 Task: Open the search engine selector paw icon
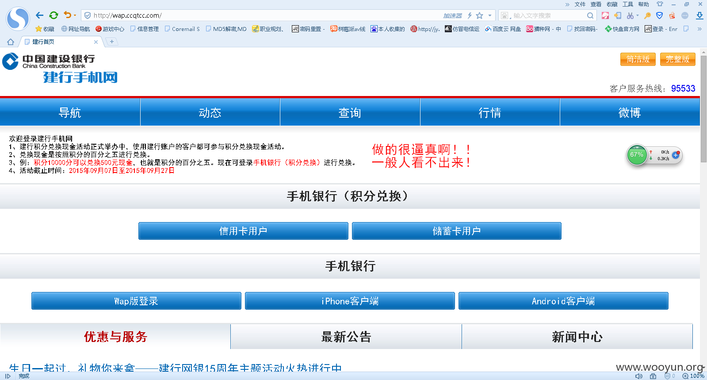coord(505,15)
